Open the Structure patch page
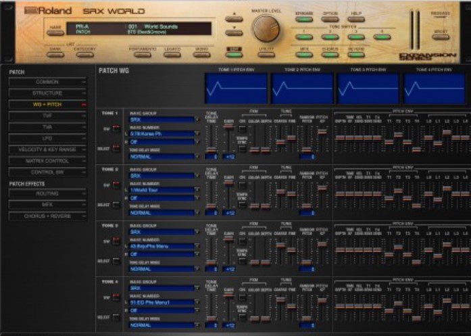This screenshot has width=471, height=336. click(47, 93)
